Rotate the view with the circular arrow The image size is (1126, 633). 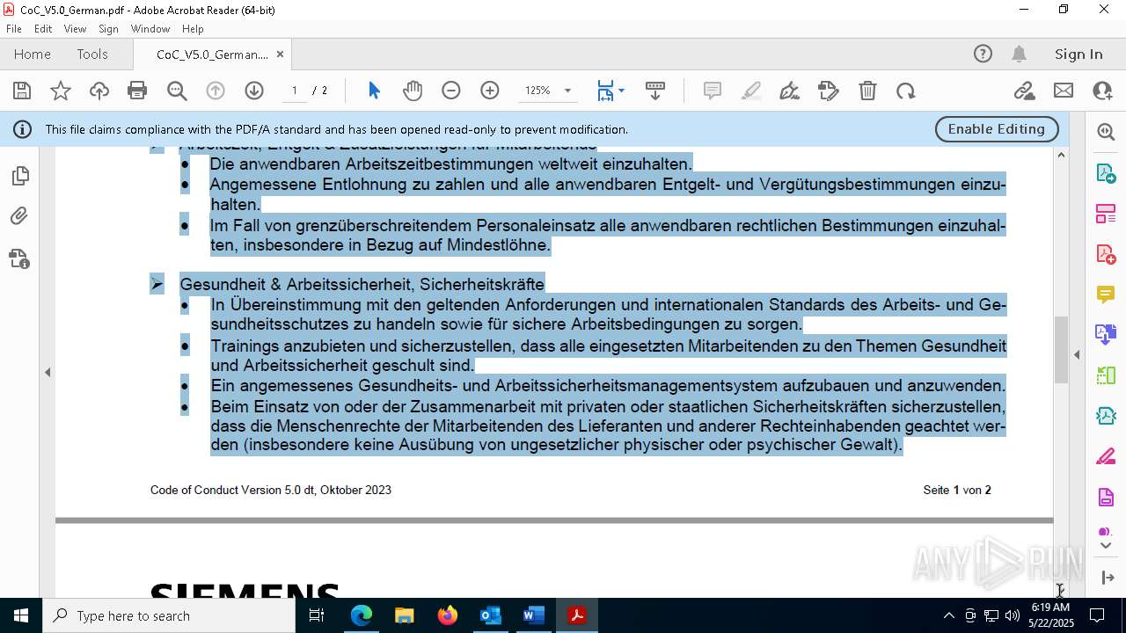point(906,91)
